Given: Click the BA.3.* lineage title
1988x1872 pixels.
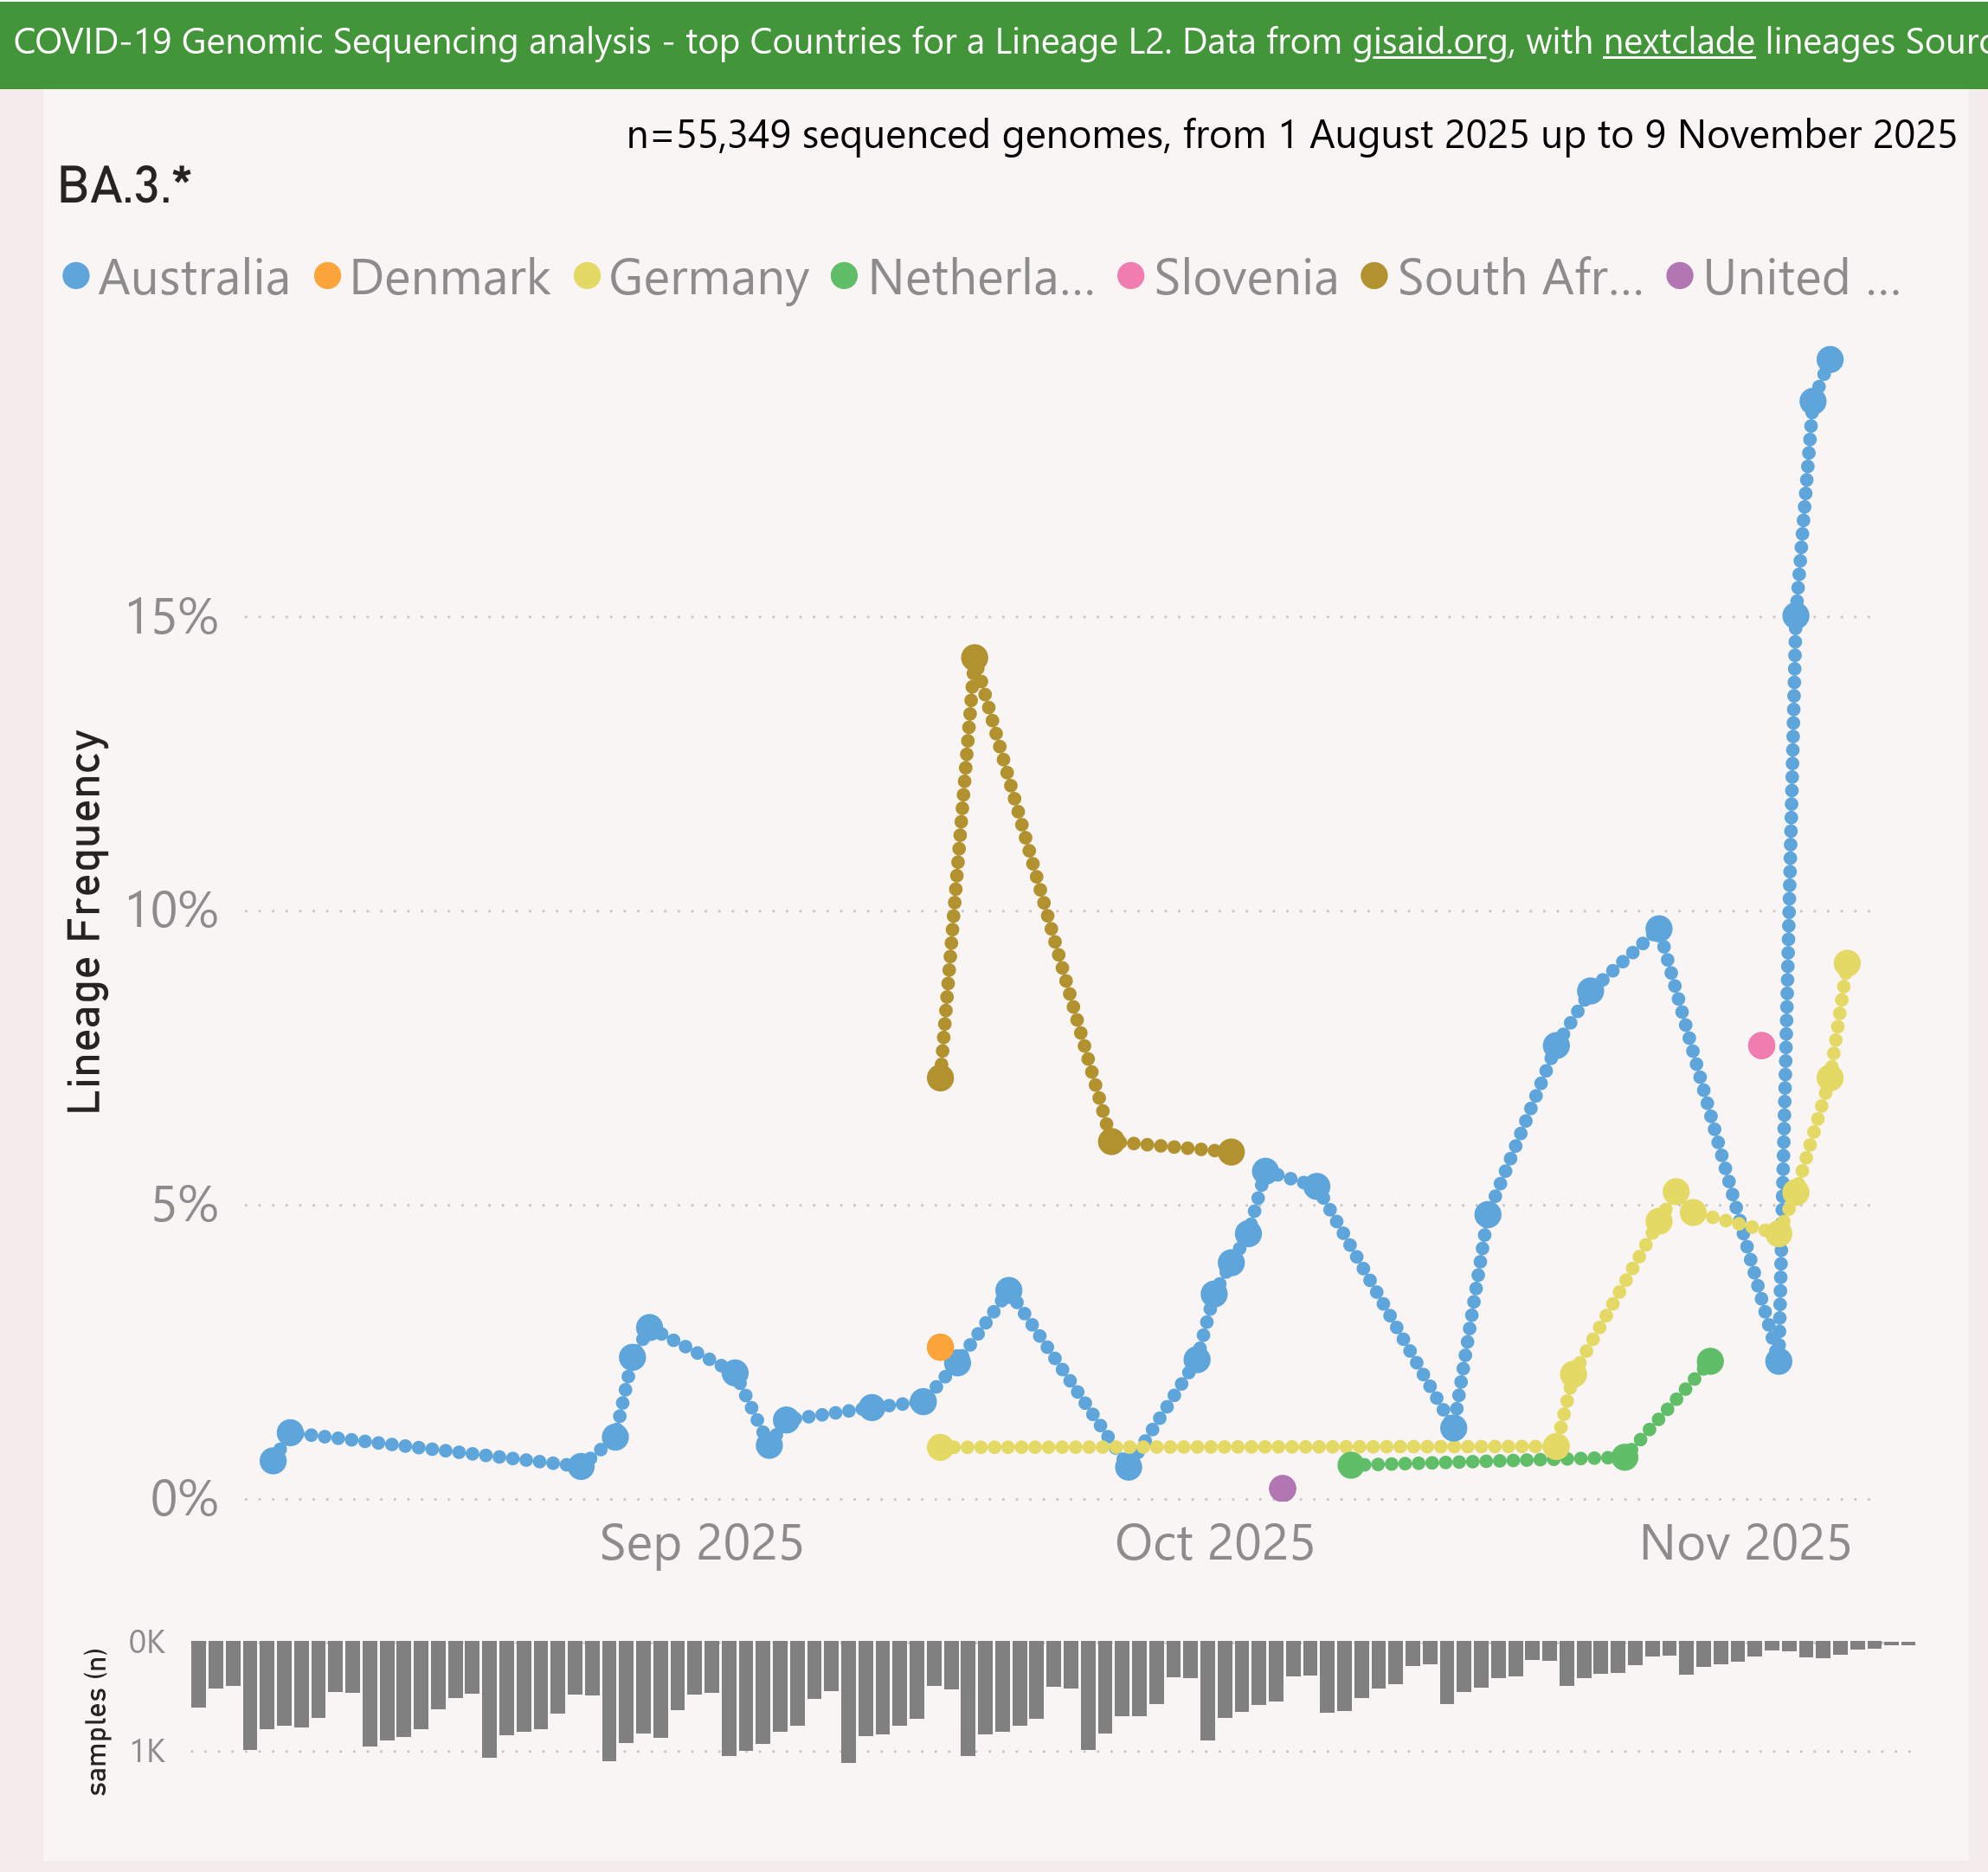Looking at the screenshot, I should coord(124,185).
